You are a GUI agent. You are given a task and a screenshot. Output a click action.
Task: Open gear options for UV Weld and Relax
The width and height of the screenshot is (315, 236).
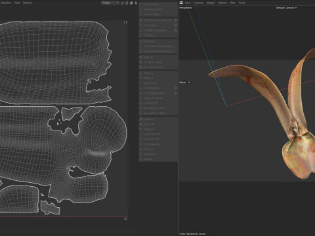tap(175, 30)
